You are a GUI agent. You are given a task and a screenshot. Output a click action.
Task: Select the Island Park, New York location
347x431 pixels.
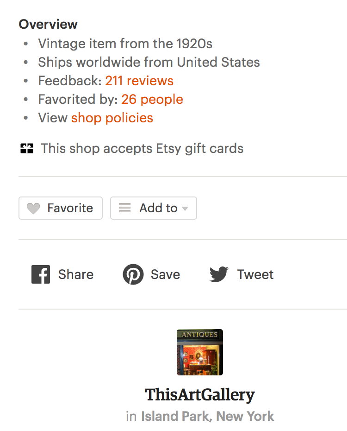[x=207, y=416]
